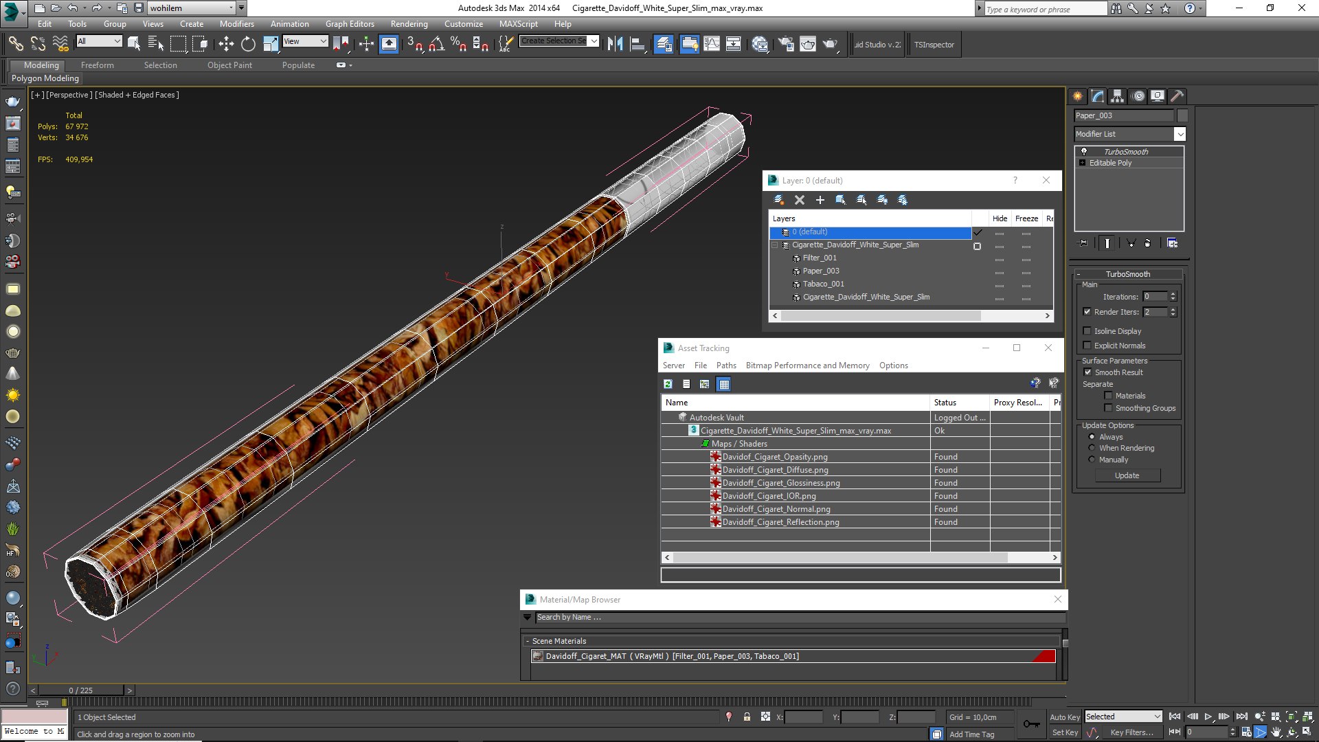This screenshot has width=1319, height=742.
Task: Open the Rendering menu
Action: click(x=409, y=24)
